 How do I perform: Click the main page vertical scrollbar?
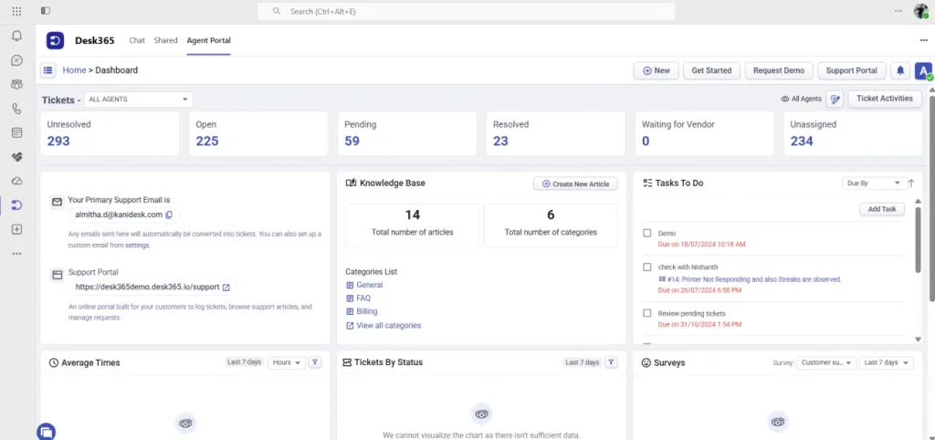(x=931, y=197)
